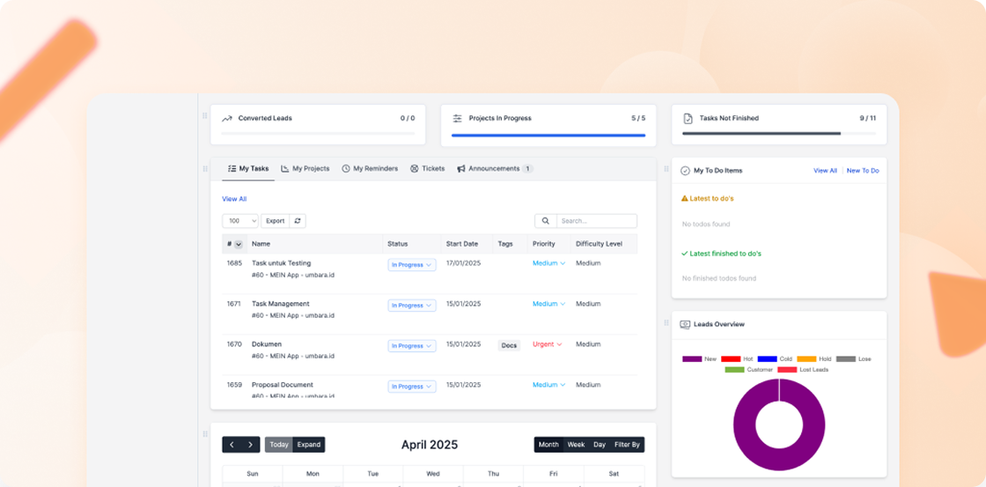Open status dropdown for Task untuk Testing
Screen dimensions: 986x487
pos(412,265)
